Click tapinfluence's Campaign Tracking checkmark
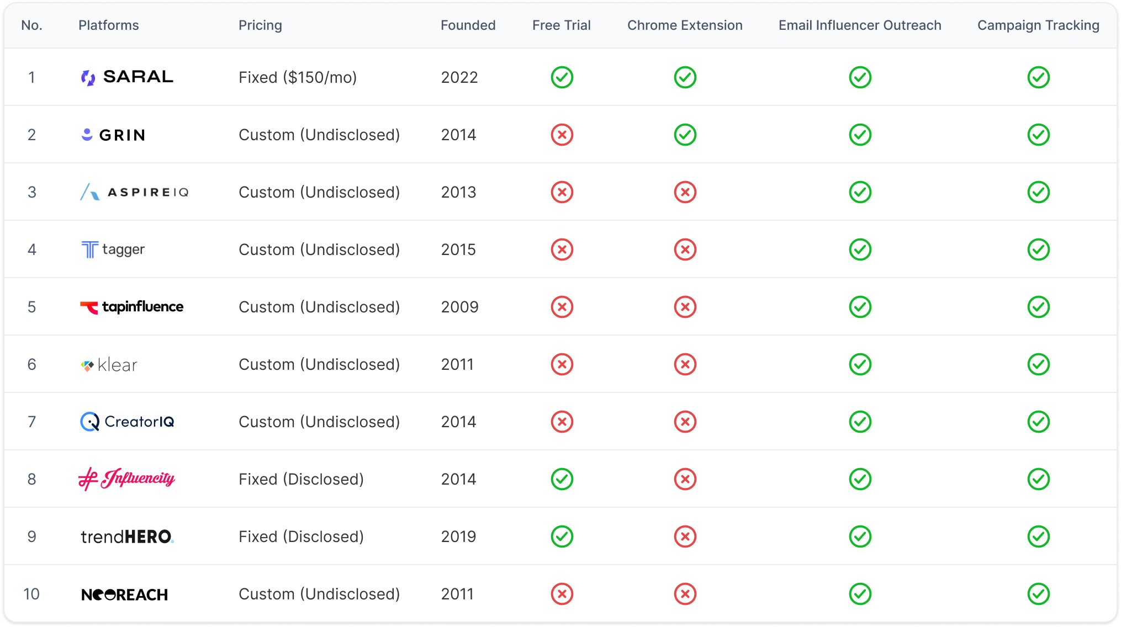This screenshot has width=1121, height=627. [1039, 307]
